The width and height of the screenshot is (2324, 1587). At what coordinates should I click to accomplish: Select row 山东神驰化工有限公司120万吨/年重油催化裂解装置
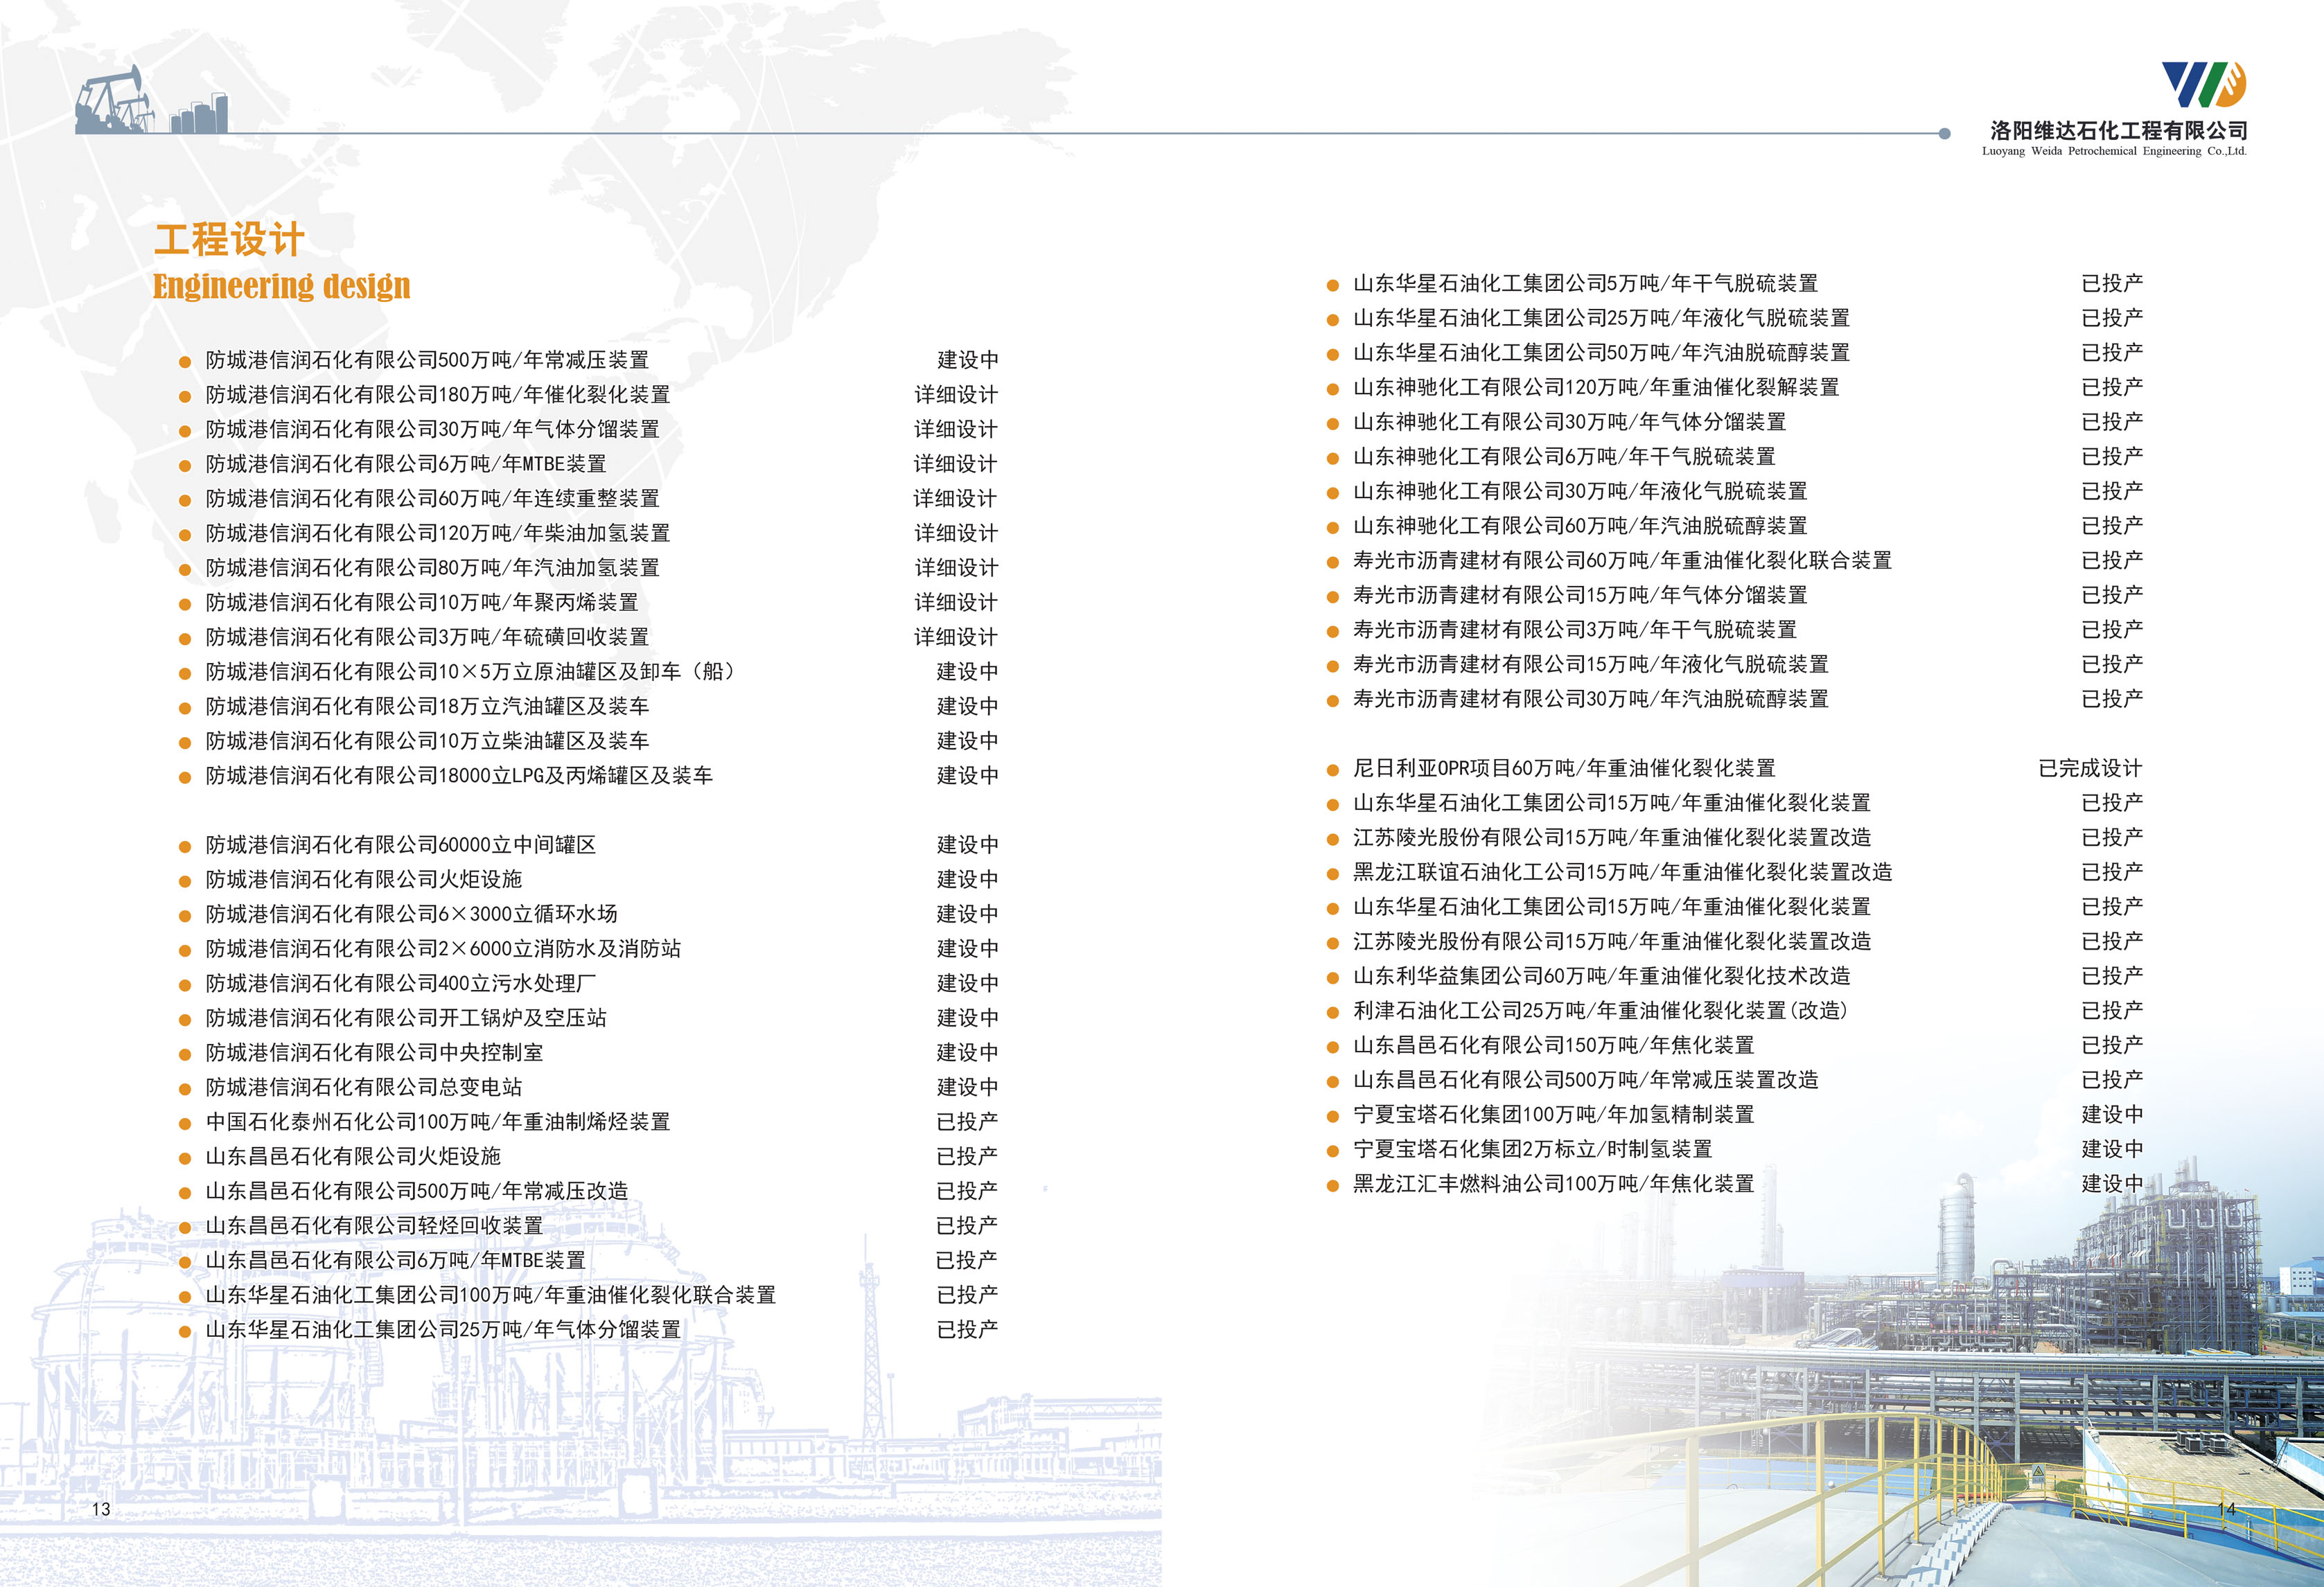point(1735,387)
